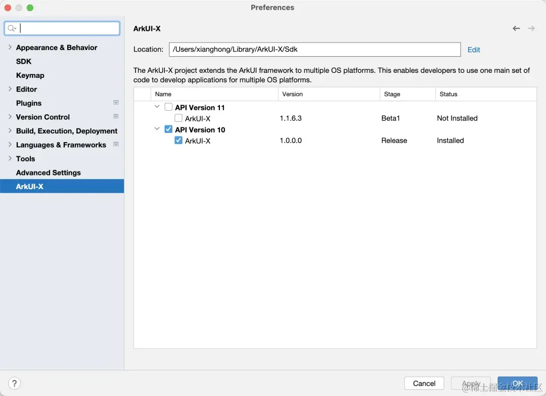Expand Appearance & Behavior section
The image size is (546, 396).
point(10,47)
